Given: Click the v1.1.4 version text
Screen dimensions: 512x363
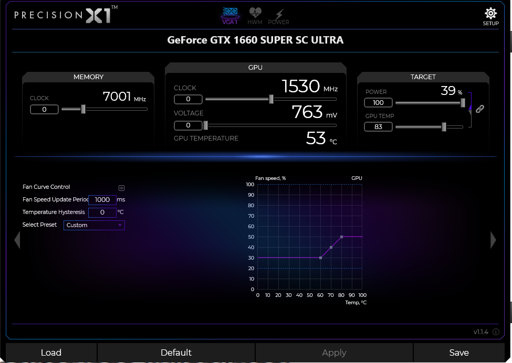Looking at the screenshot, I should pyautogui.click(x=480, y=332).
